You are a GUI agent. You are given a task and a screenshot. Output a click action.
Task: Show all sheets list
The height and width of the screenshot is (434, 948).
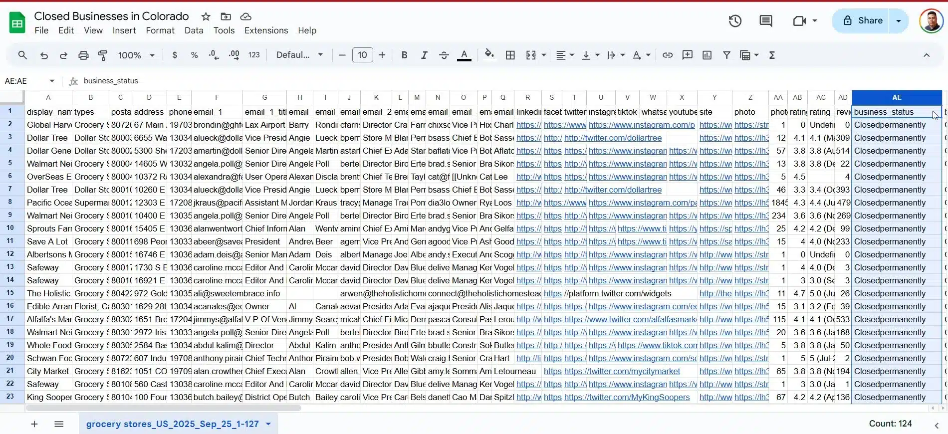(59, 424)
